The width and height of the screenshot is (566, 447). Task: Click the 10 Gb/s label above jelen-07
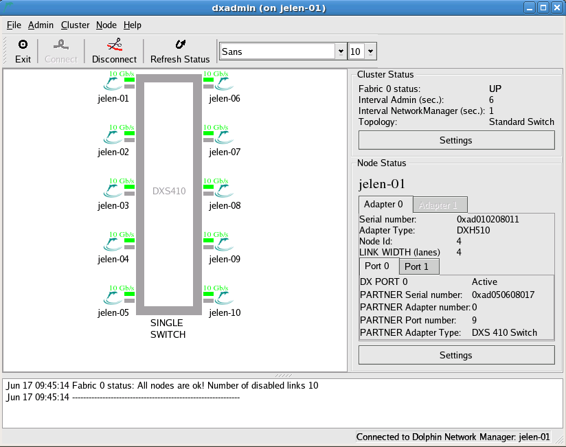[216, 127]
